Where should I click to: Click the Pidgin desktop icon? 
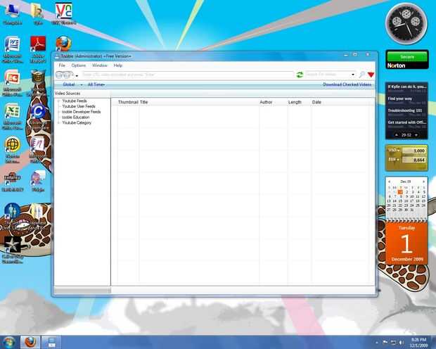pyautogui.click(x=38, y=181)
